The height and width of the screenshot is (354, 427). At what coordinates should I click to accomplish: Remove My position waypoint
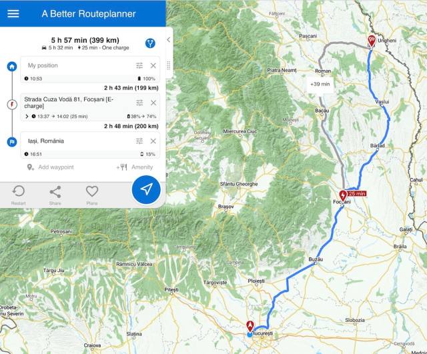pyautogui.click(x=153, y=65)
